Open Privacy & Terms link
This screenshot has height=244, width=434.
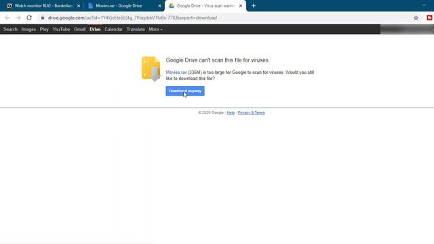(x=251, y=113)
